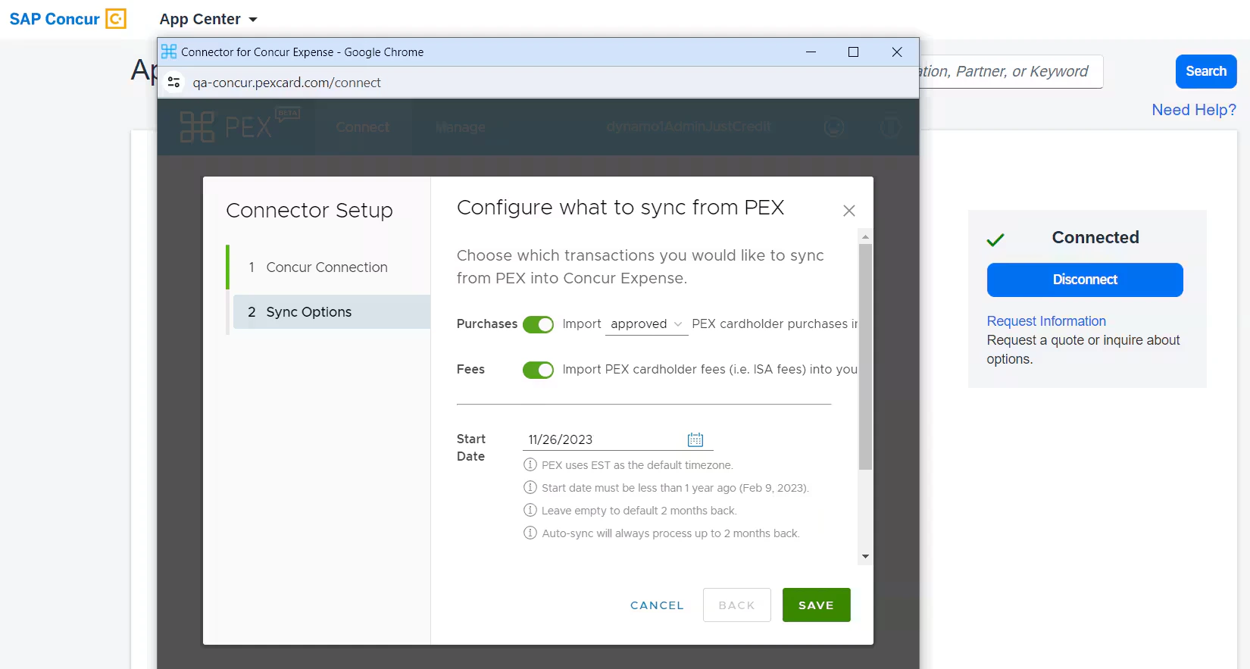Toggle the Purchases sync switch
Image resolution: width=1250 pixels, height=669 pixels.
tap(538, 324)
